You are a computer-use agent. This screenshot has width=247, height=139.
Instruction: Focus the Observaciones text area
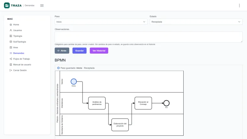[149, 37]
